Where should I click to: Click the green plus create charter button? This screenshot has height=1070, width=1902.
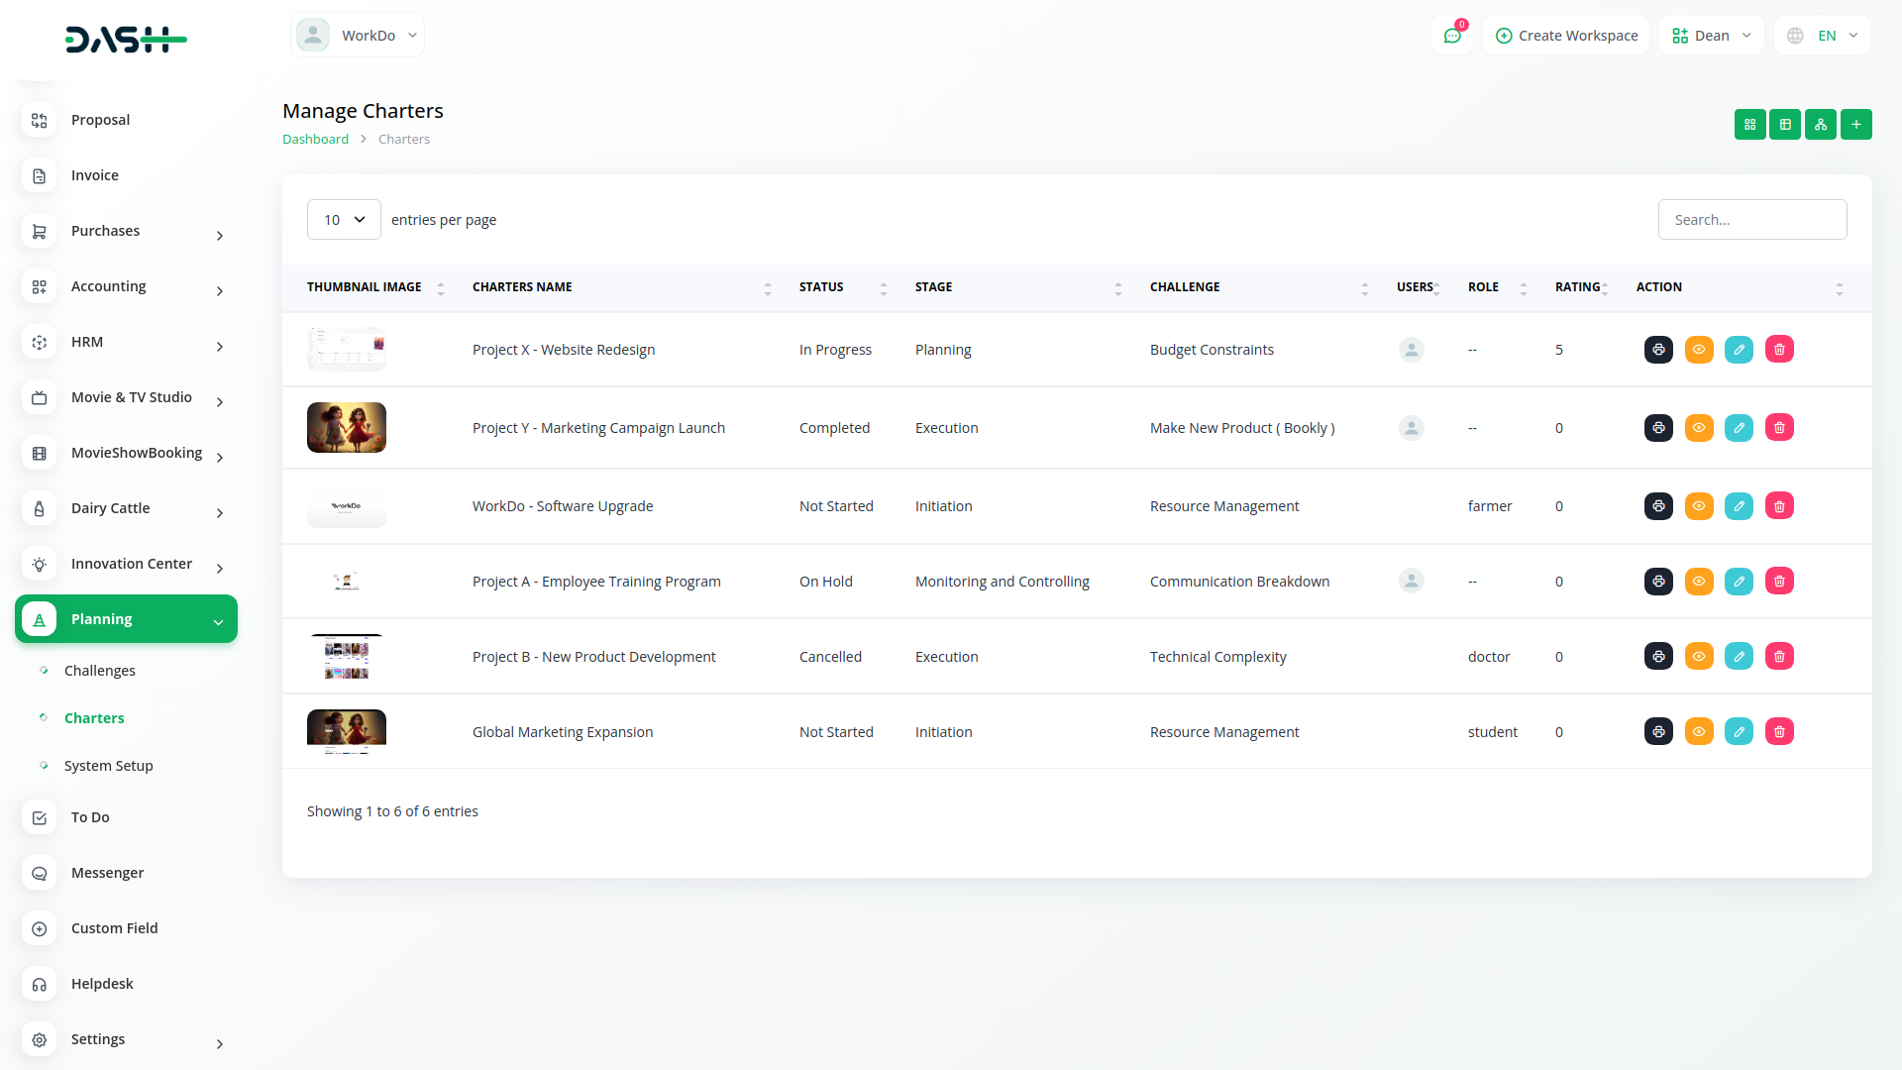(x=1855, y=125)
